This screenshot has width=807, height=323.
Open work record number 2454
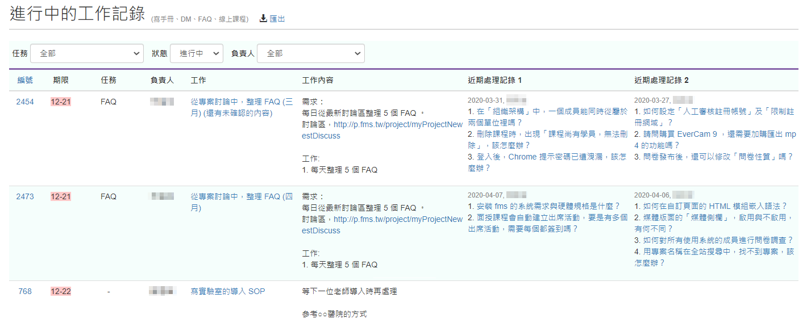point(25,102)
